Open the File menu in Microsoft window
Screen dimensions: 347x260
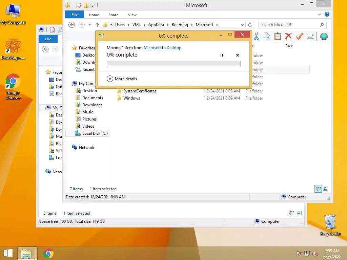[74, 15]
